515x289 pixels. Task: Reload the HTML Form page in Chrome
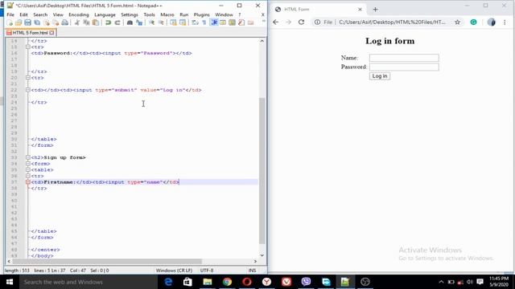point(301,22)
